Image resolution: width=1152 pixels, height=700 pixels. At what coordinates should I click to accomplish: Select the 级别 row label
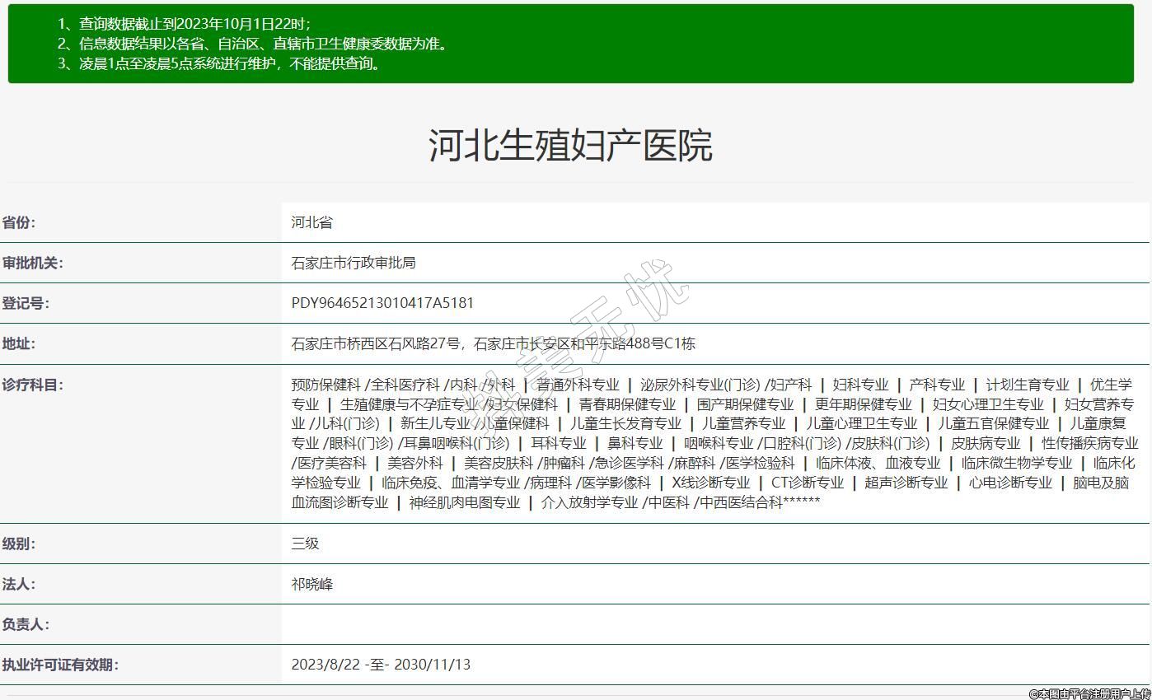pyautogui.click(x=19, y=544)
